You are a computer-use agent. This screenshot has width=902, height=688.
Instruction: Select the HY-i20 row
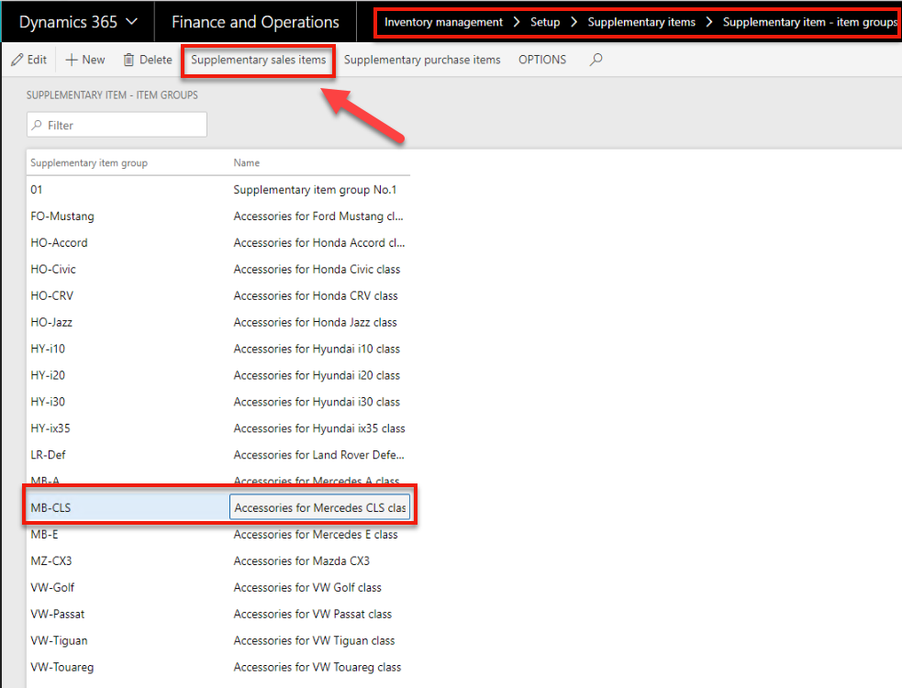click(218, 375)
